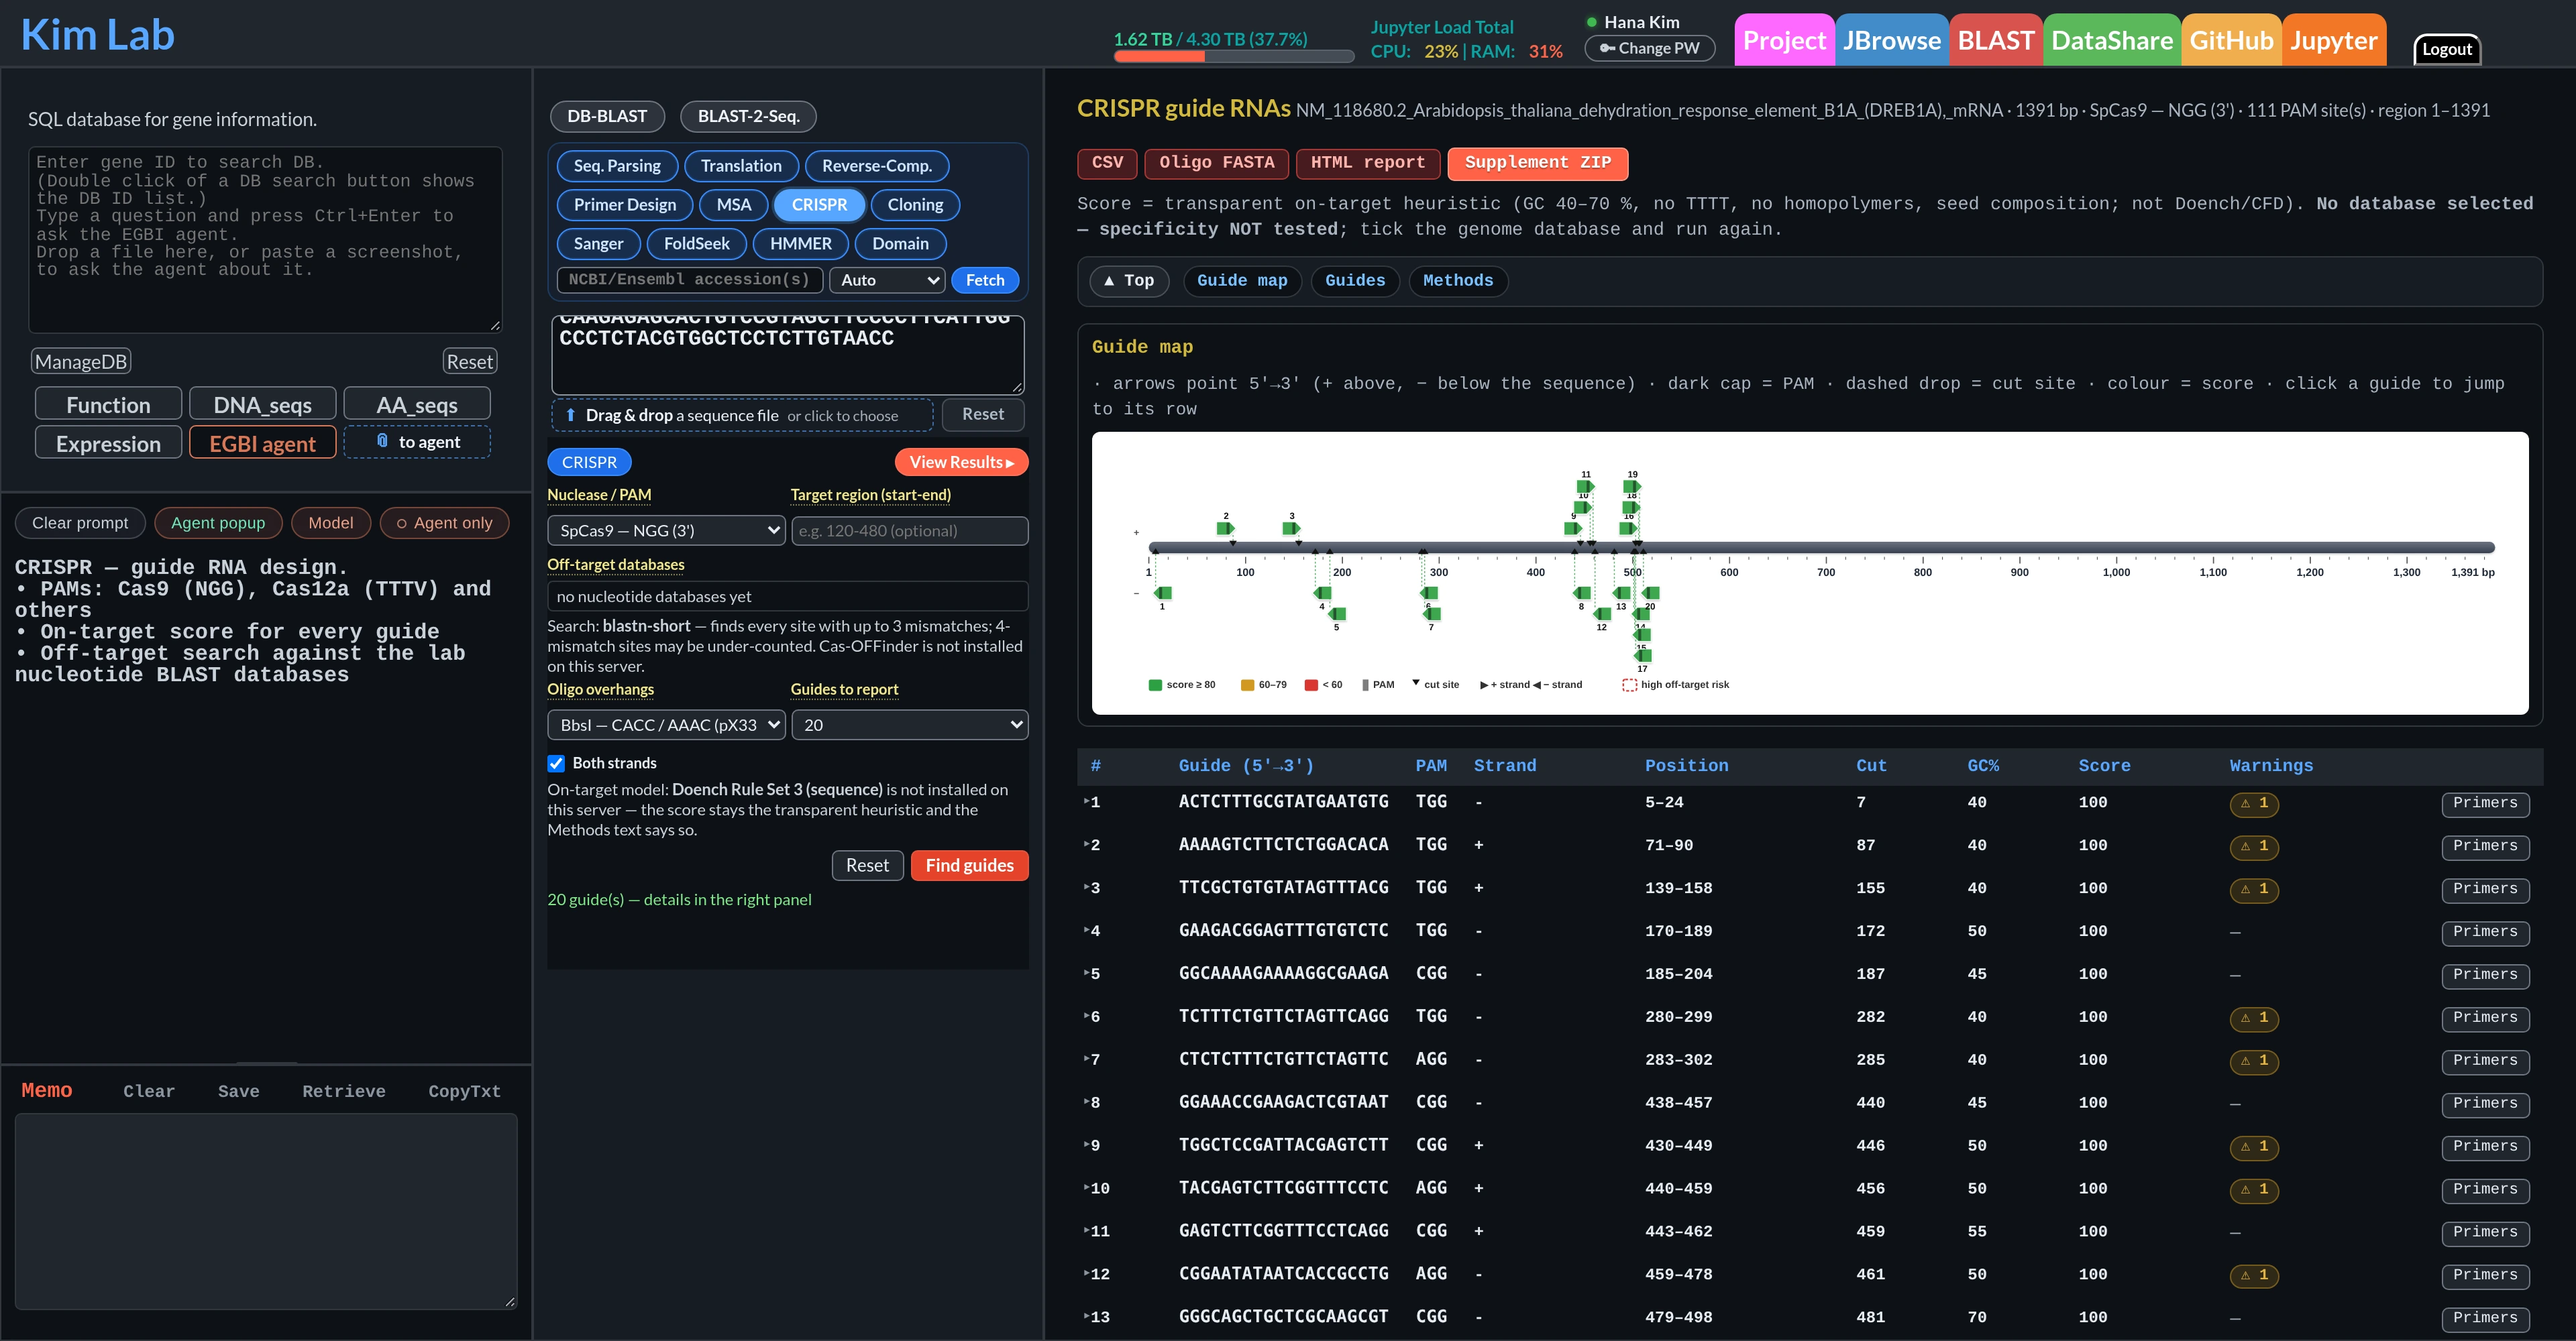Click Primers button for guide row 5
The width and height of the screenshot is (2576, 1341).
(x=2485, y=976)
